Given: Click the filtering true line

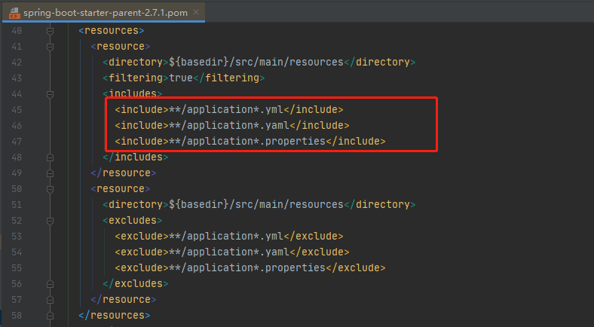Looking at the screenshot, I should pos(184,78).
